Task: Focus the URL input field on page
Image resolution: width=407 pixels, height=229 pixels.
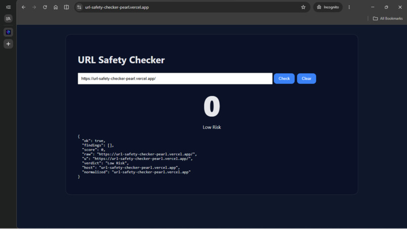Action: (x=175, y=78)
